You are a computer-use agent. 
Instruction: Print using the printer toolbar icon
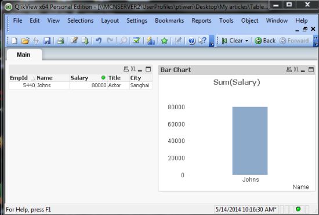pos(60,41)
